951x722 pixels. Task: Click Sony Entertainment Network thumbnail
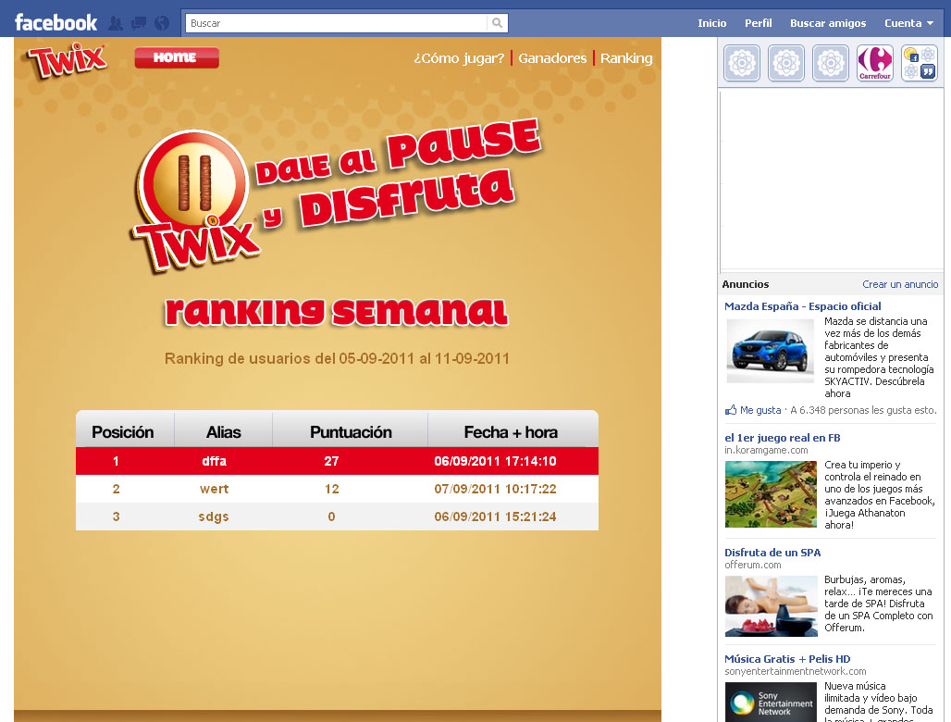771,702
